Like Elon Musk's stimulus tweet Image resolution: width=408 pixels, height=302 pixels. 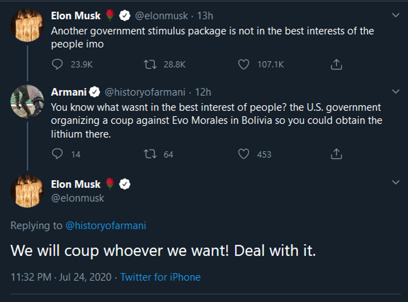244,64
